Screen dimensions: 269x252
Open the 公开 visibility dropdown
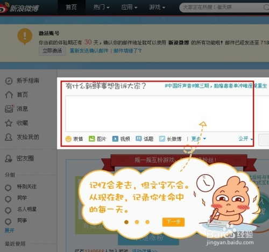click(245, 139)
